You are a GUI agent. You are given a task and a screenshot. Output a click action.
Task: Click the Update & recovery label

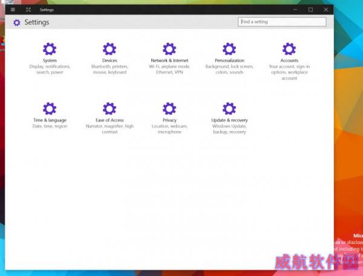(x=229, y=120)
